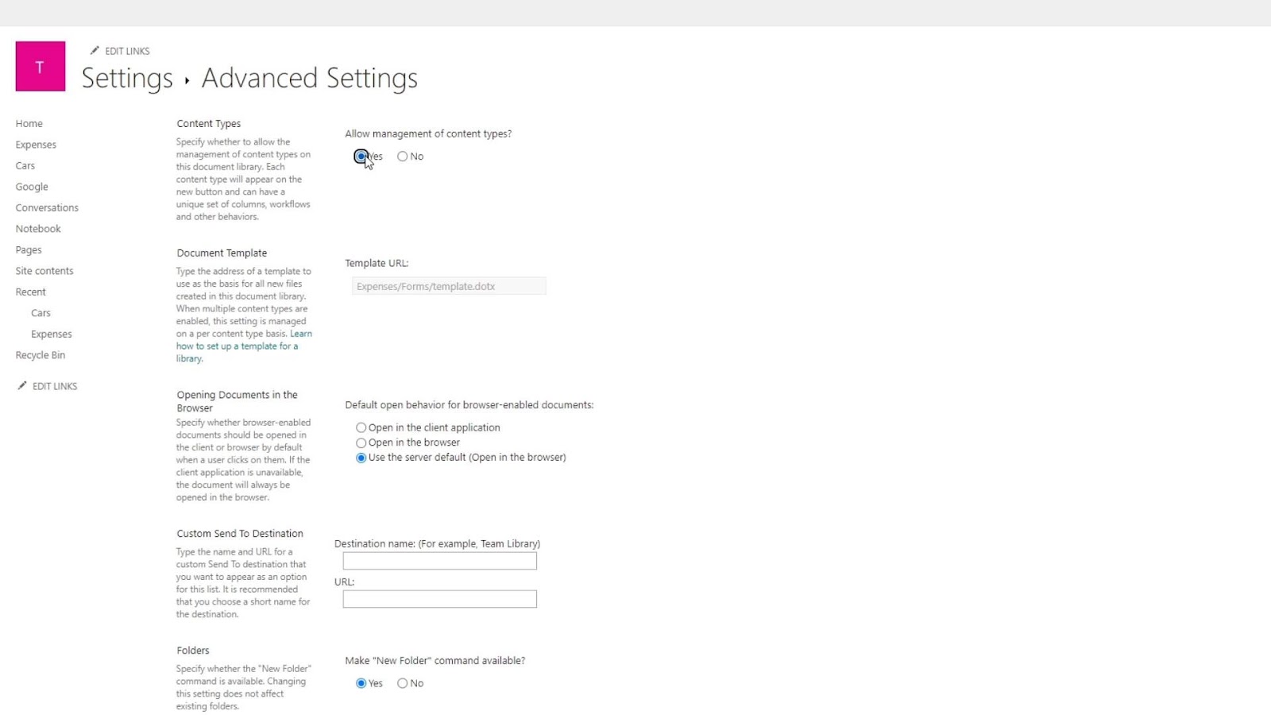Open Cars under Recent

[41, 313]
